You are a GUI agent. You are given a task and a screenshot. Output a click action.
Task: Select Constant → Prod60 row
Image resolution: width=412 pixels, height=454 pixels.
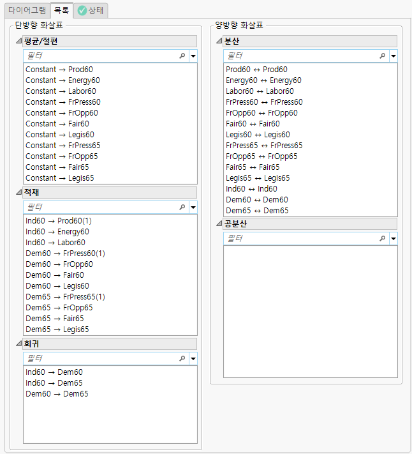[x=110, y=70]
